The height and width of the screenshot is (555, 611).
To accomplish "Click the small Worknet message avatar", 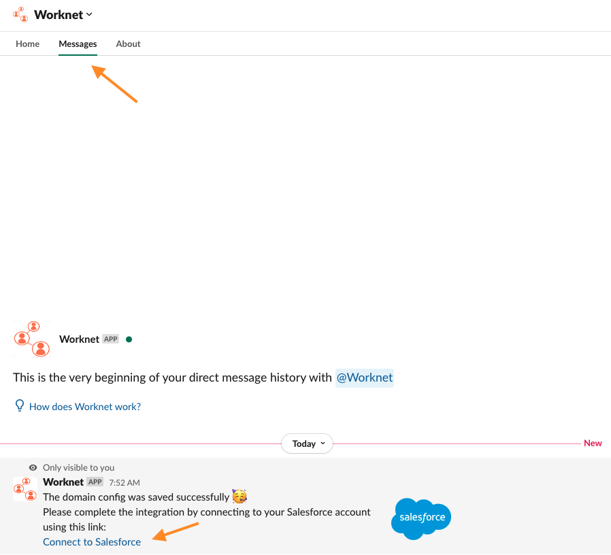I will pyautogui.click(x=25, y=489).
